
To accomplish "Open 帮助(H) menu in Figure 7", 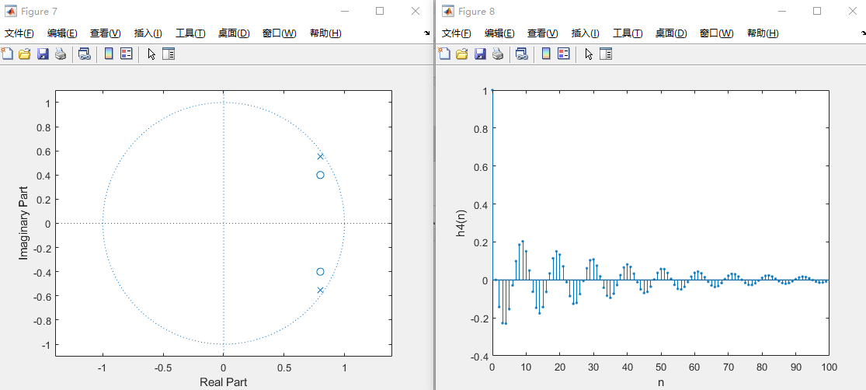I will [326, 33].
